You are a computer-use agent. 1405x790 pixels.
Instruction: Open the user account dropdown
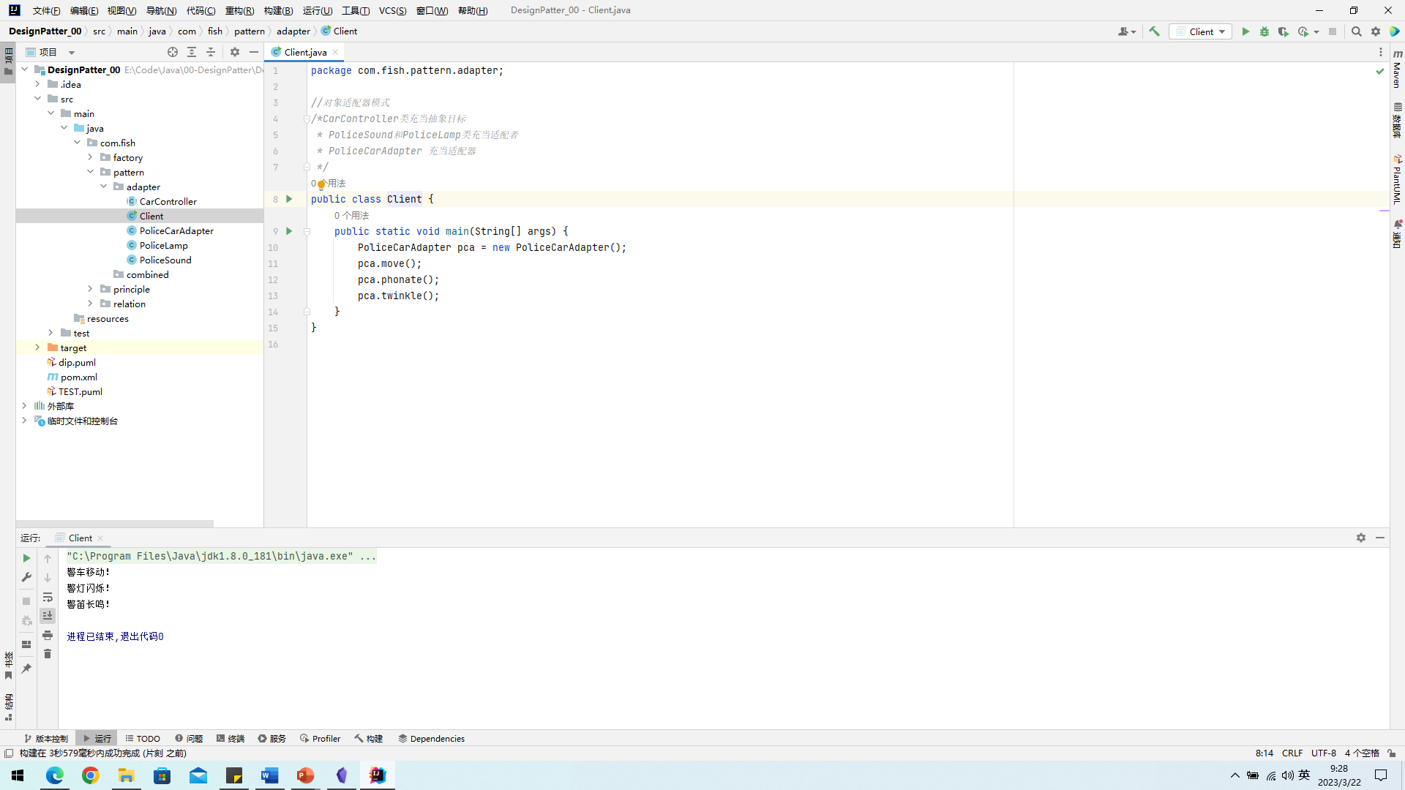[x=1127, y=31]
